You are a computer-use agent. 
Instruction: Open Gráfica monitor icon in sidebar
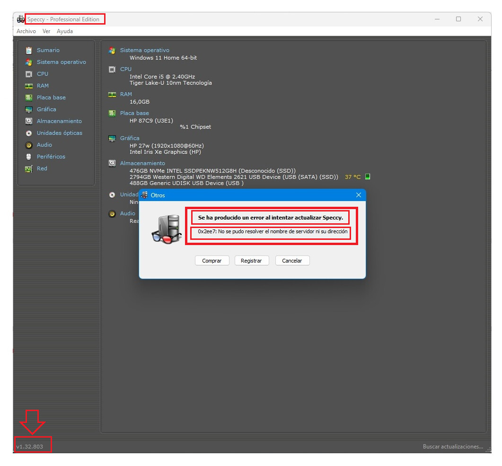(x=29, y=109)
